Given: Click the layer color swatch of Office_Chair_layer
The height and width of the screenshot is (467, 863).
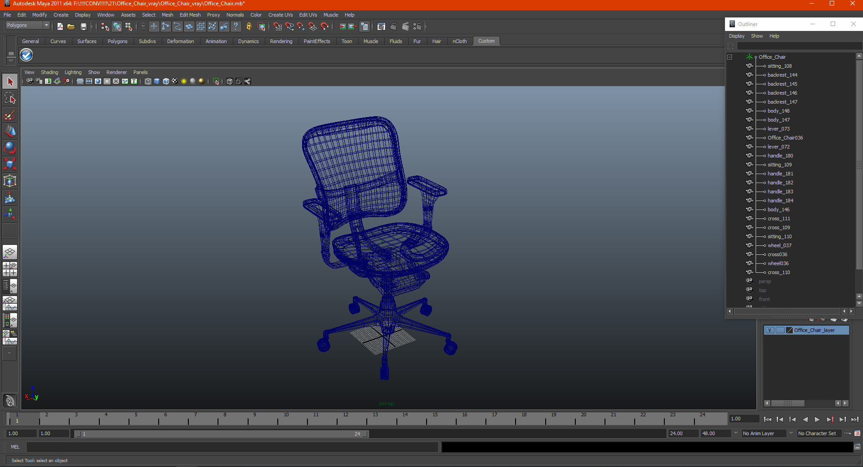Looking at the screenshot, I should 789,330.
